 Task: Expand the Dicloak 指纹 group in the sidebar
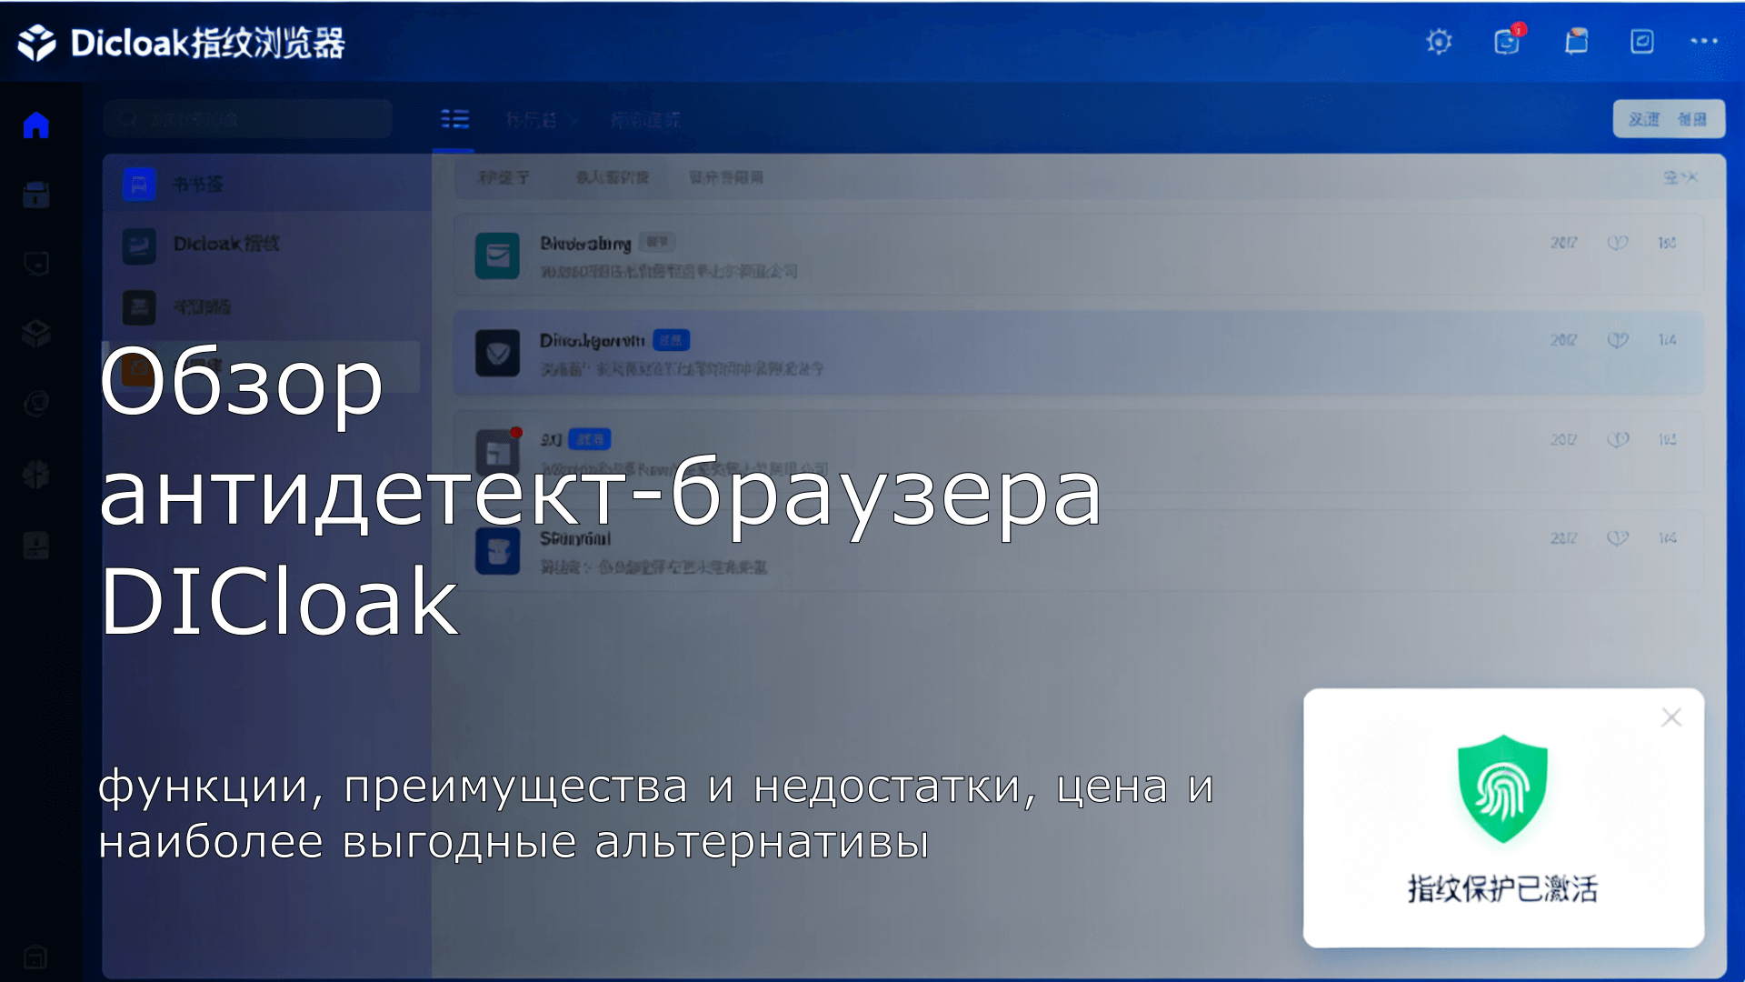tap(227, 244)
